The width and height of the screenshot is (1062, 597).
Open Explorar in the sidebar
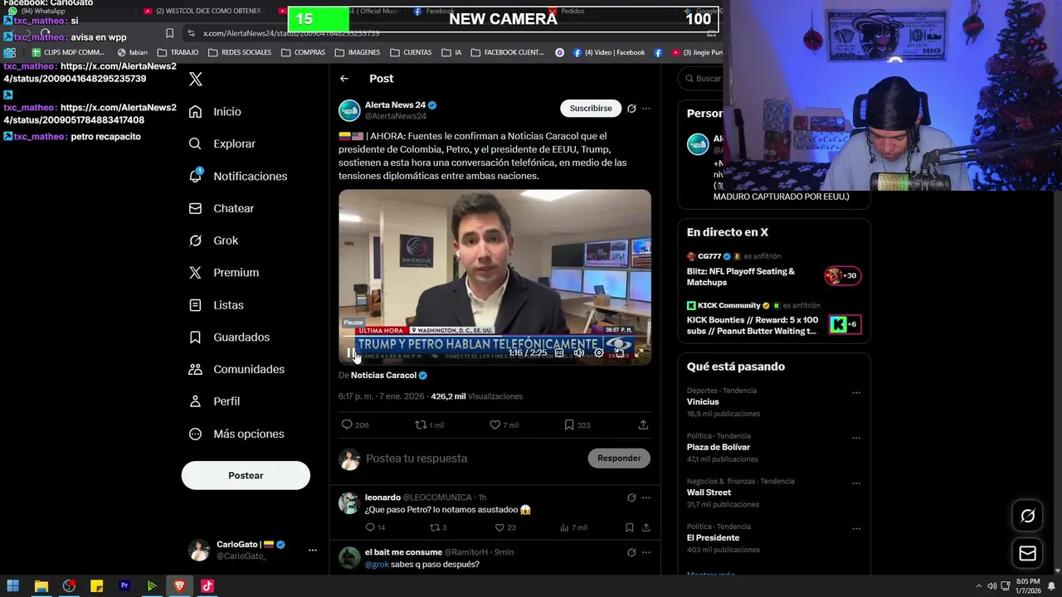[x=222, y=143]
